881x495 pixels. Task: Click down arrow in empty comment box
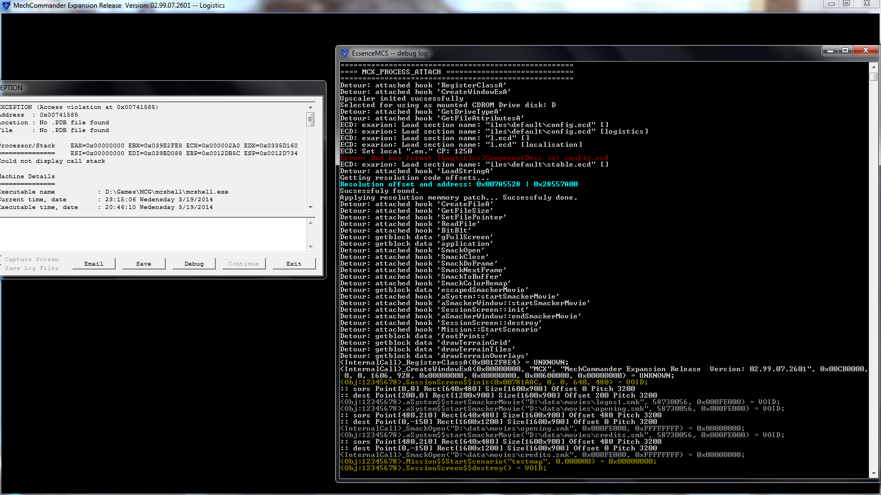[311, 247]
